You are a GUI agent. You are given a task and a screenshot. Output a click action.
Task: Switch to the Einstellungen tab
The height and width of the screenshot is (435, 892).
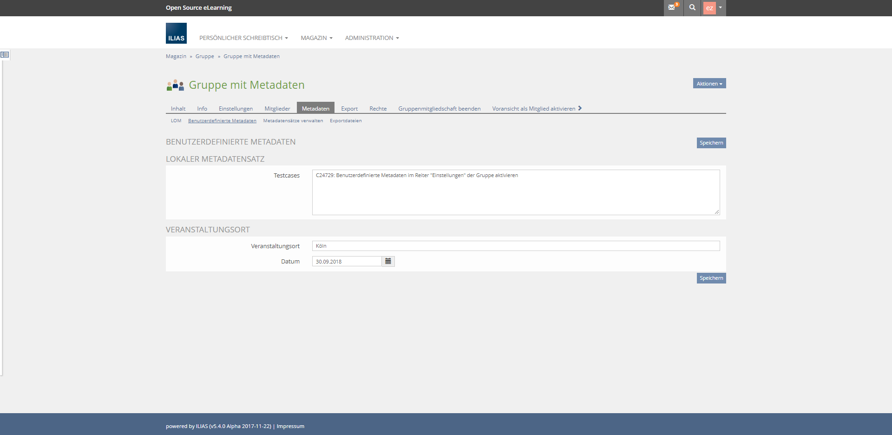tap(236, 109)
